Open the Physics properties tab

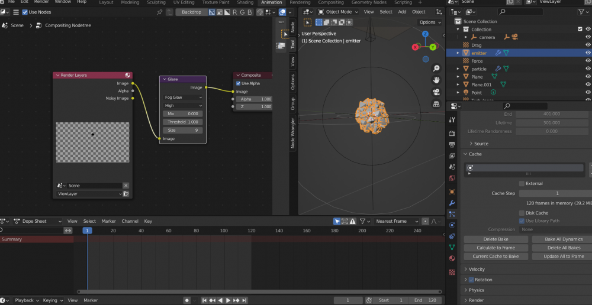tap(452, 225)
